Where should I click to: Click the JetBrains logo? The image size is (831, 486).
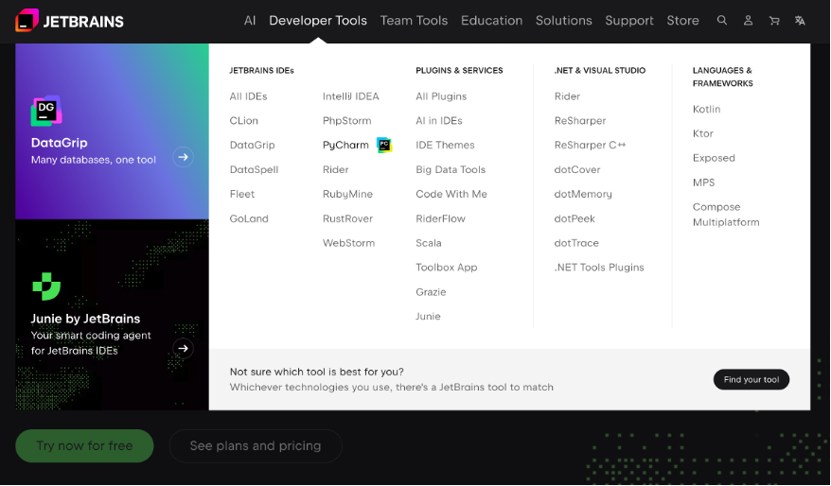pyautogui.click(x=69, y=21)
